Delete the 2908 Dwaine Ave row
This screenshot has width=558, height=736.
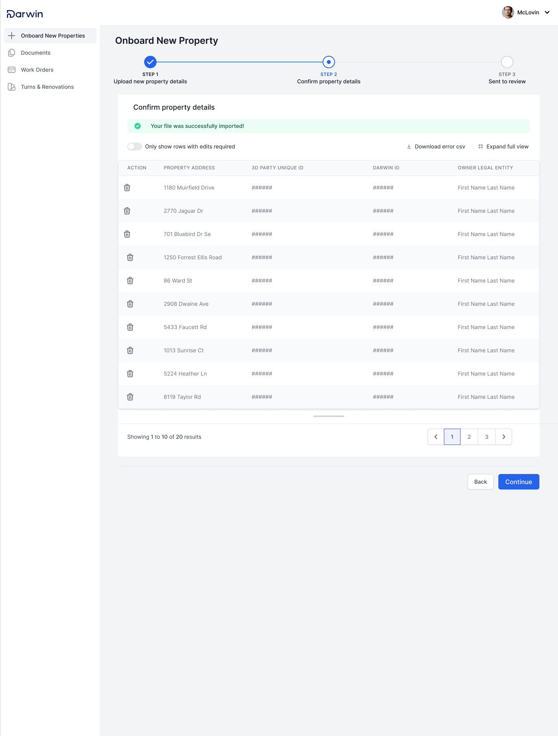tap(130, 304)
